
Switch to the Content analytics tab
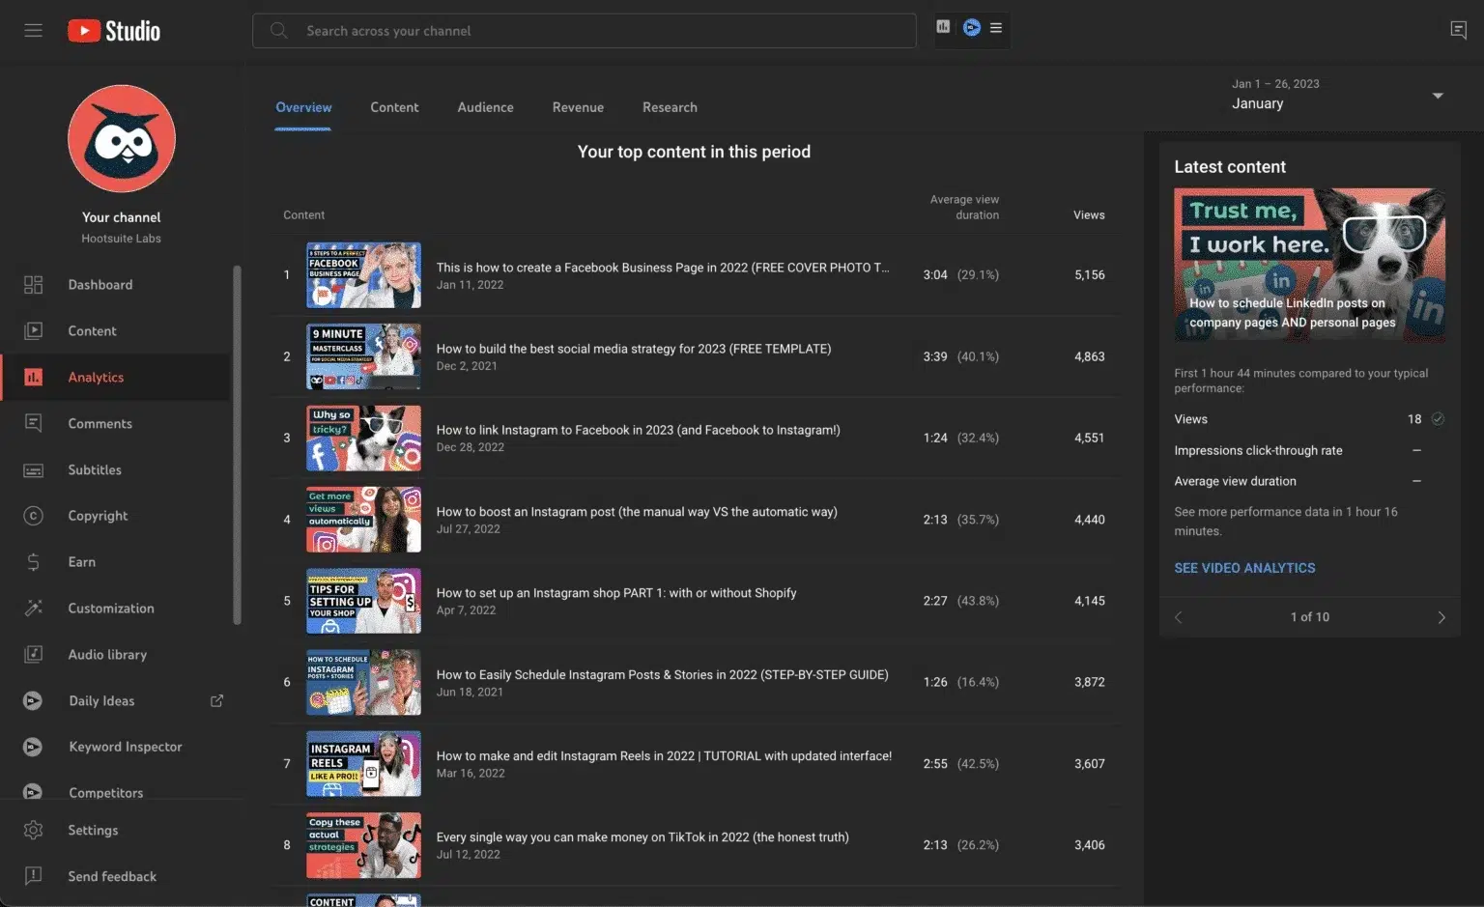click(x=394, y=107)
